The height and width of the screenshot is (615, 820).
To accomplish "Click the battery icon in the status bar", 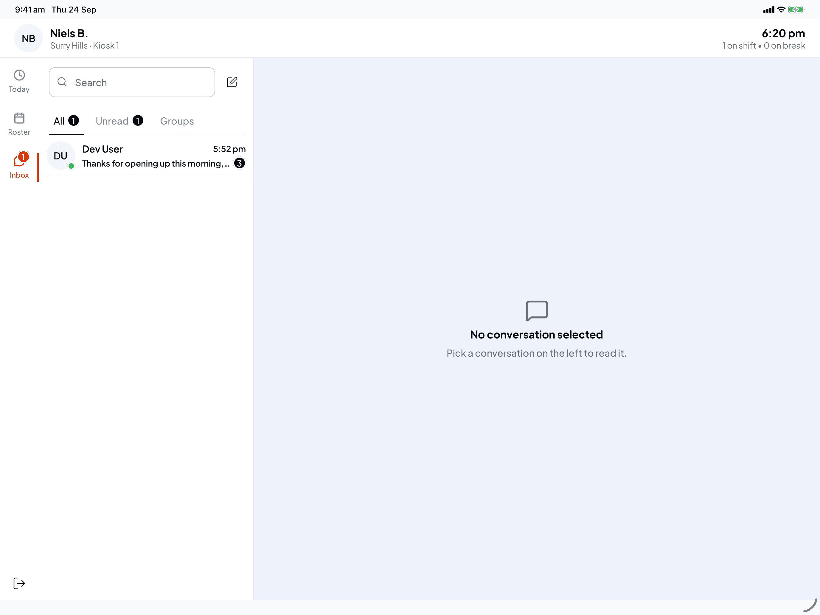I will (x=796, y=10).
